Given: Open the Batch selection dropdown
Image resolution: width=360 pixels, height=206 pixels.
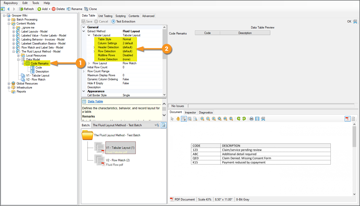Looking at the screenshot, I should tap(156, 125).
